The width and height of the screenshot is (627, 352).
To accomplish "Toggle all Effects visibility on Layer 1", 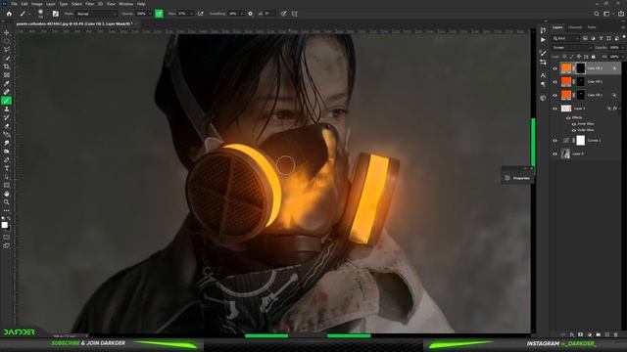I will [568, 117].
